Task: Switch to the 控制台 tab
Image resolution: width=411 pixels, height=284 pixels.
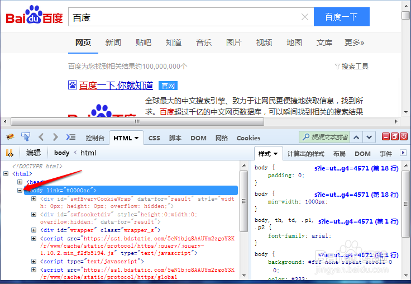Action: click(x=95, y=138)
